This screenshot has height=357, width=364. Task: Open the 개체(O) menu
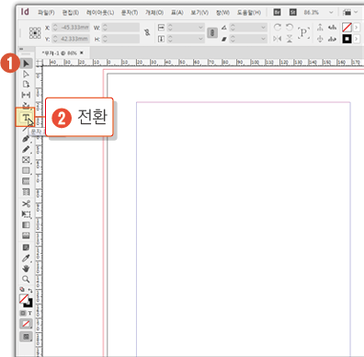154,13
